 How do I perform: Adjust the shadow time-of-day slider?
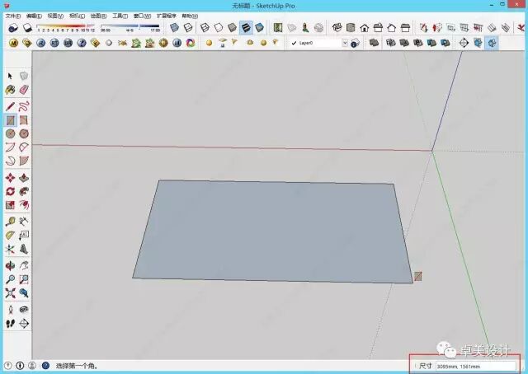point(130,27)
